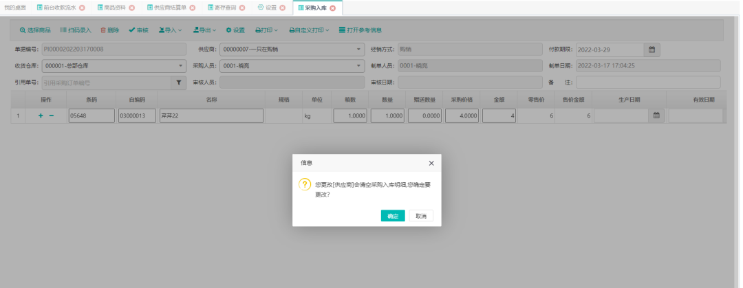The image size is (743, 288).
Task: Open the 生产日期 calendar icon in row 1
Action: point(656,116)
